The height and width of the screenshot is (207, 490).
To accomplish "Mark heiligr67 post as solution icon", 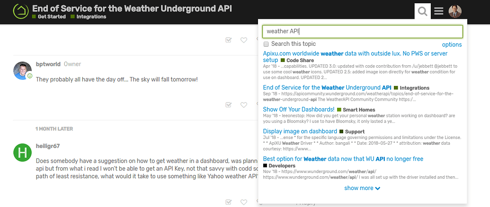I will coord(229,202).
